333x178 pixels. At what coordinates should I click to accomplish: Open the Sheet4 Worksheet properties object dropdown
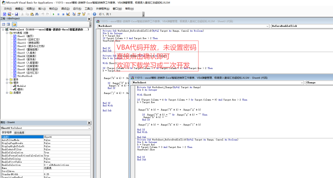coord(89,128)
